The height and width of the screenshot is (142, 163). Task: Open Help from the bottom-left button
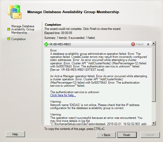(15, 134)
